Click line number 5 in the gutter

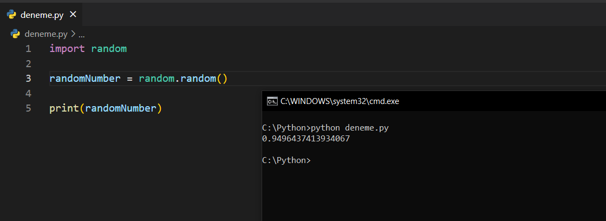point(28,108)
